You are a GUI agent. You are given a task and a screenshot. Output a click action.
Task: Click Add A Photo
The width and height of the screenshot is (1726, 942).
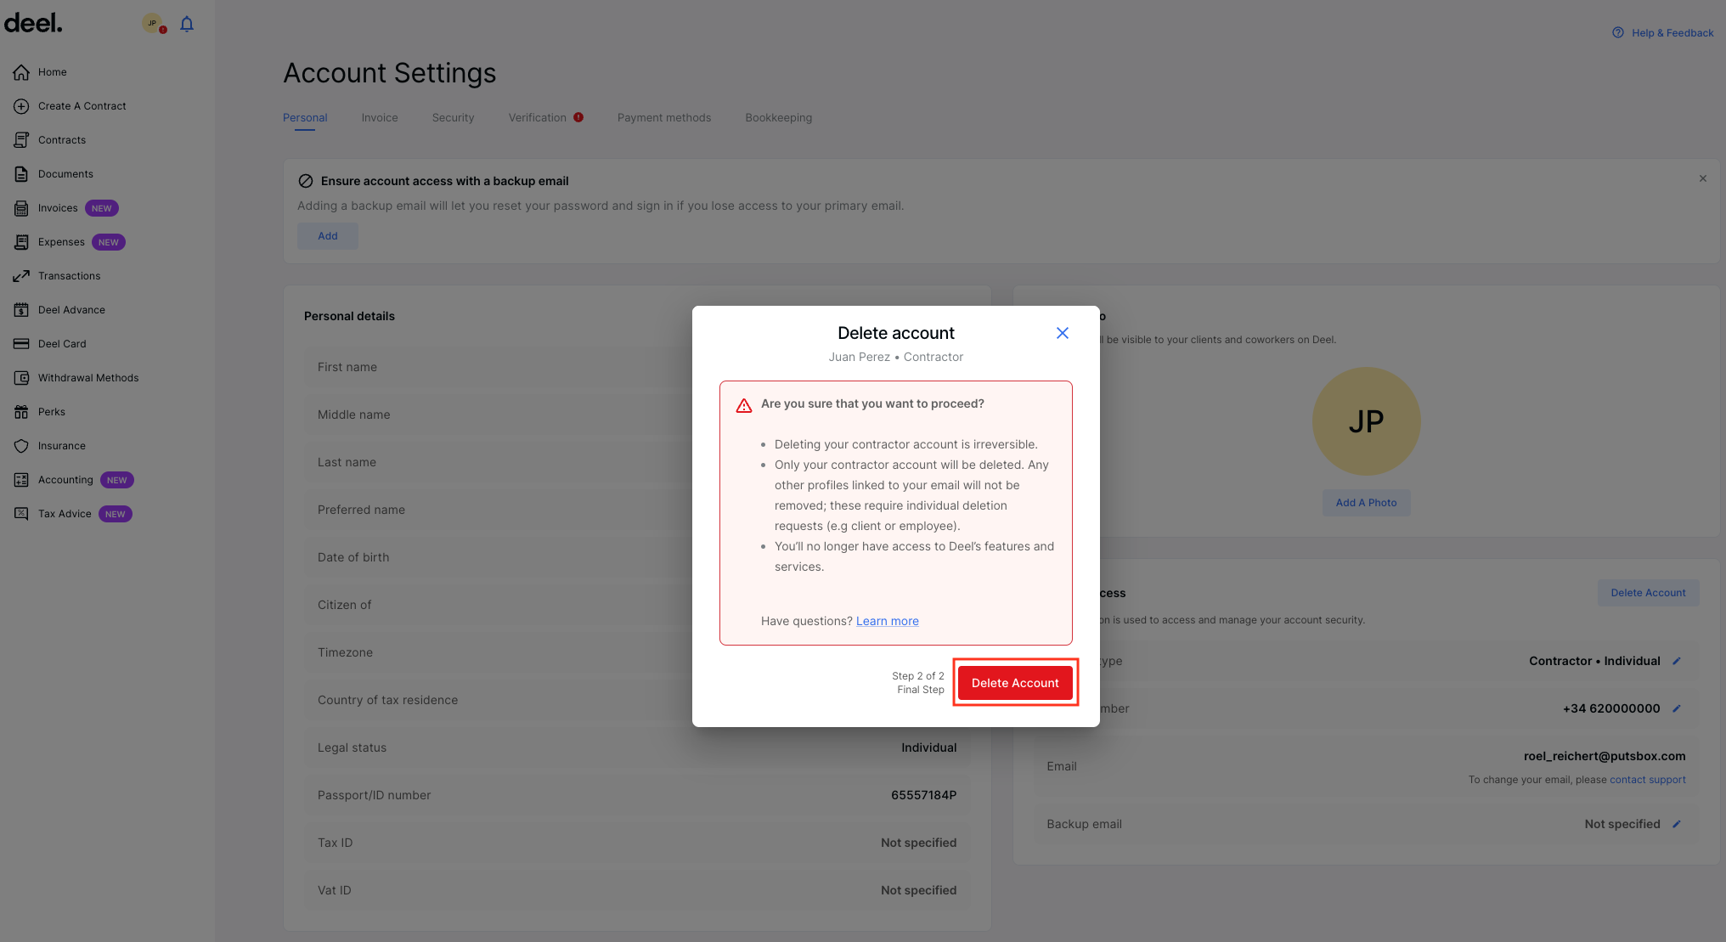click(x=1366, y=502)
